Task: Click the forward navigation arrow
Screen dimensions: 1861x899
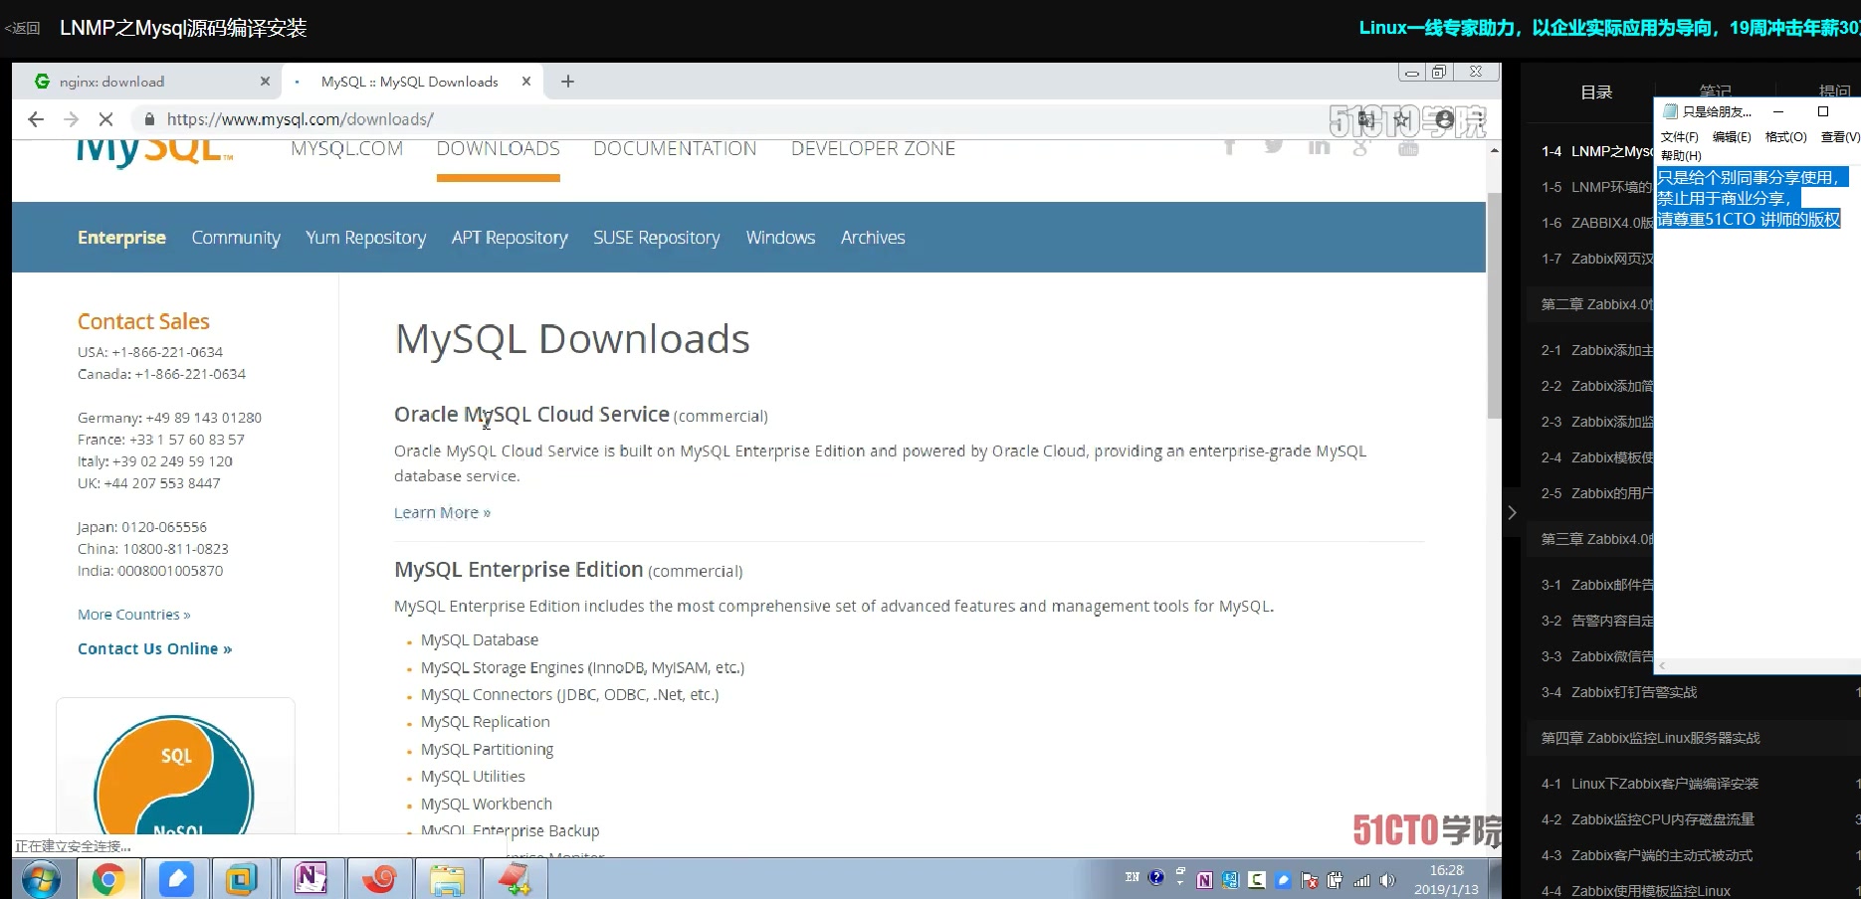Action: pyautogui.click(x=71, y=119)
